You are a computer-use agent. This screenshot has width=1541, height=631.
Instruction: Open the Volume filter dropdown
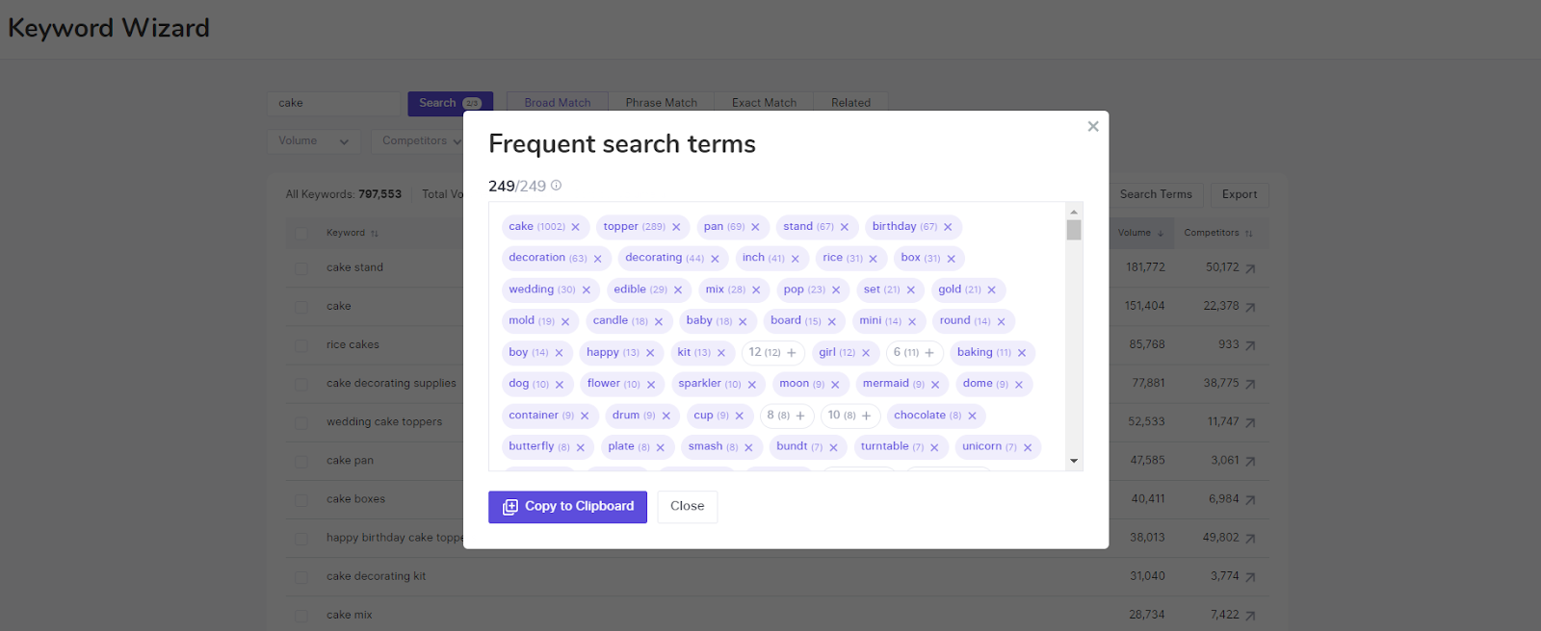click(x=313, y=141)
